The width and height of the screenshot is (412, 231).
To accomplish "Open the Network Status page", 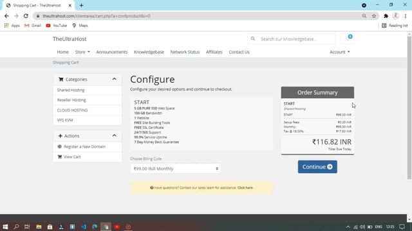I will click(x=185, y=52).
